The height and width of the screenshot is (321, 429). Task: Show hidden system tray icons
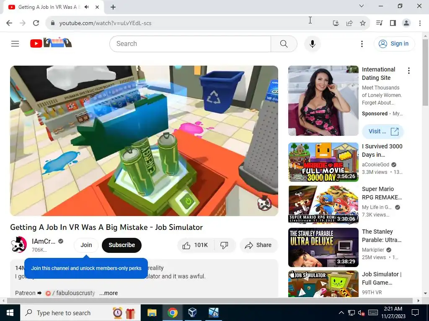341,313
